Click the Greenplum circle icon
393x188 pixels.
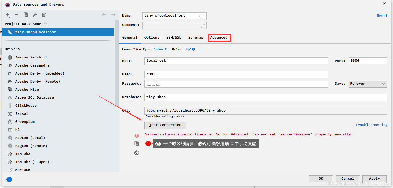tap(10, 121)
